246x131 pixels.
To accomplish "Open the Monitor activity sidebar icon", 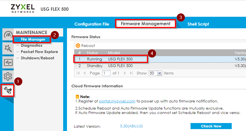I will pos(8,63).
